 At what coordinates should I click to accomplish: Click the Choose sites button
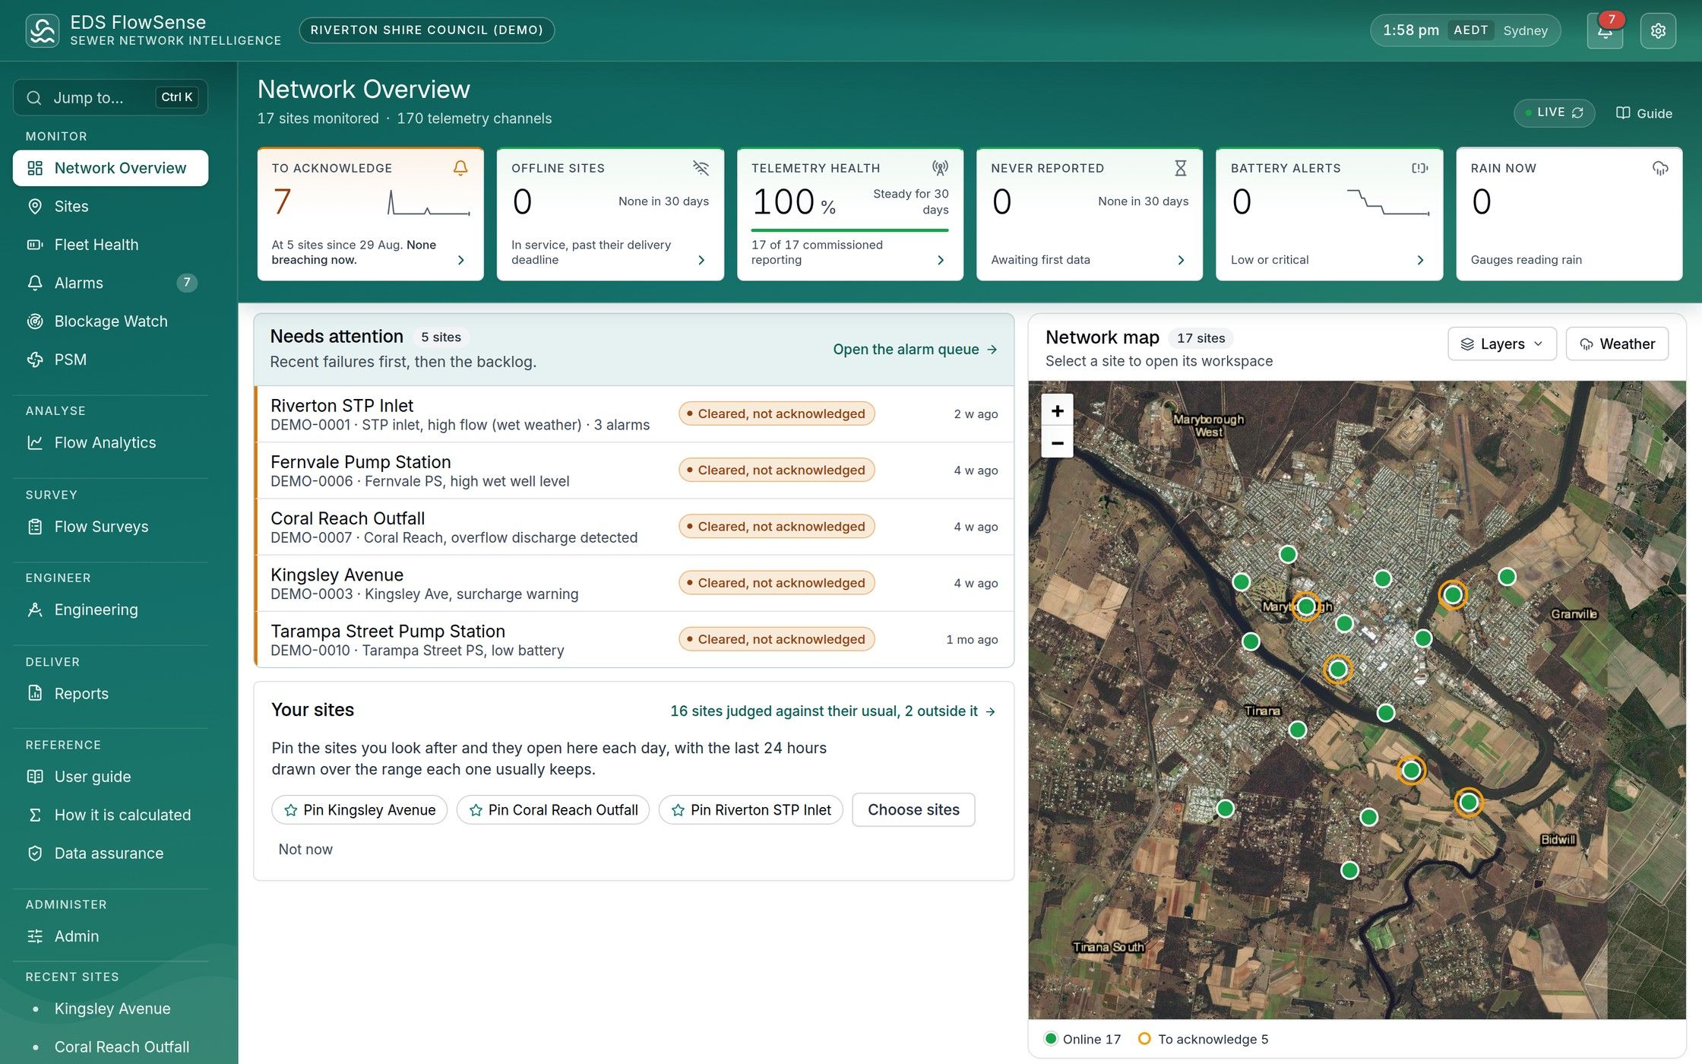click(x=913, y=810)
